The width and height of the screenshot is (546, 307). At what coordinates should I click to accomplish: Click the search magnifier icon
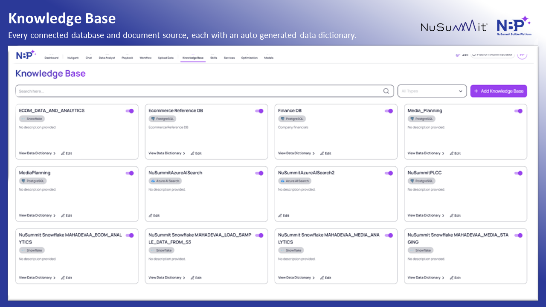coord(386,91)
